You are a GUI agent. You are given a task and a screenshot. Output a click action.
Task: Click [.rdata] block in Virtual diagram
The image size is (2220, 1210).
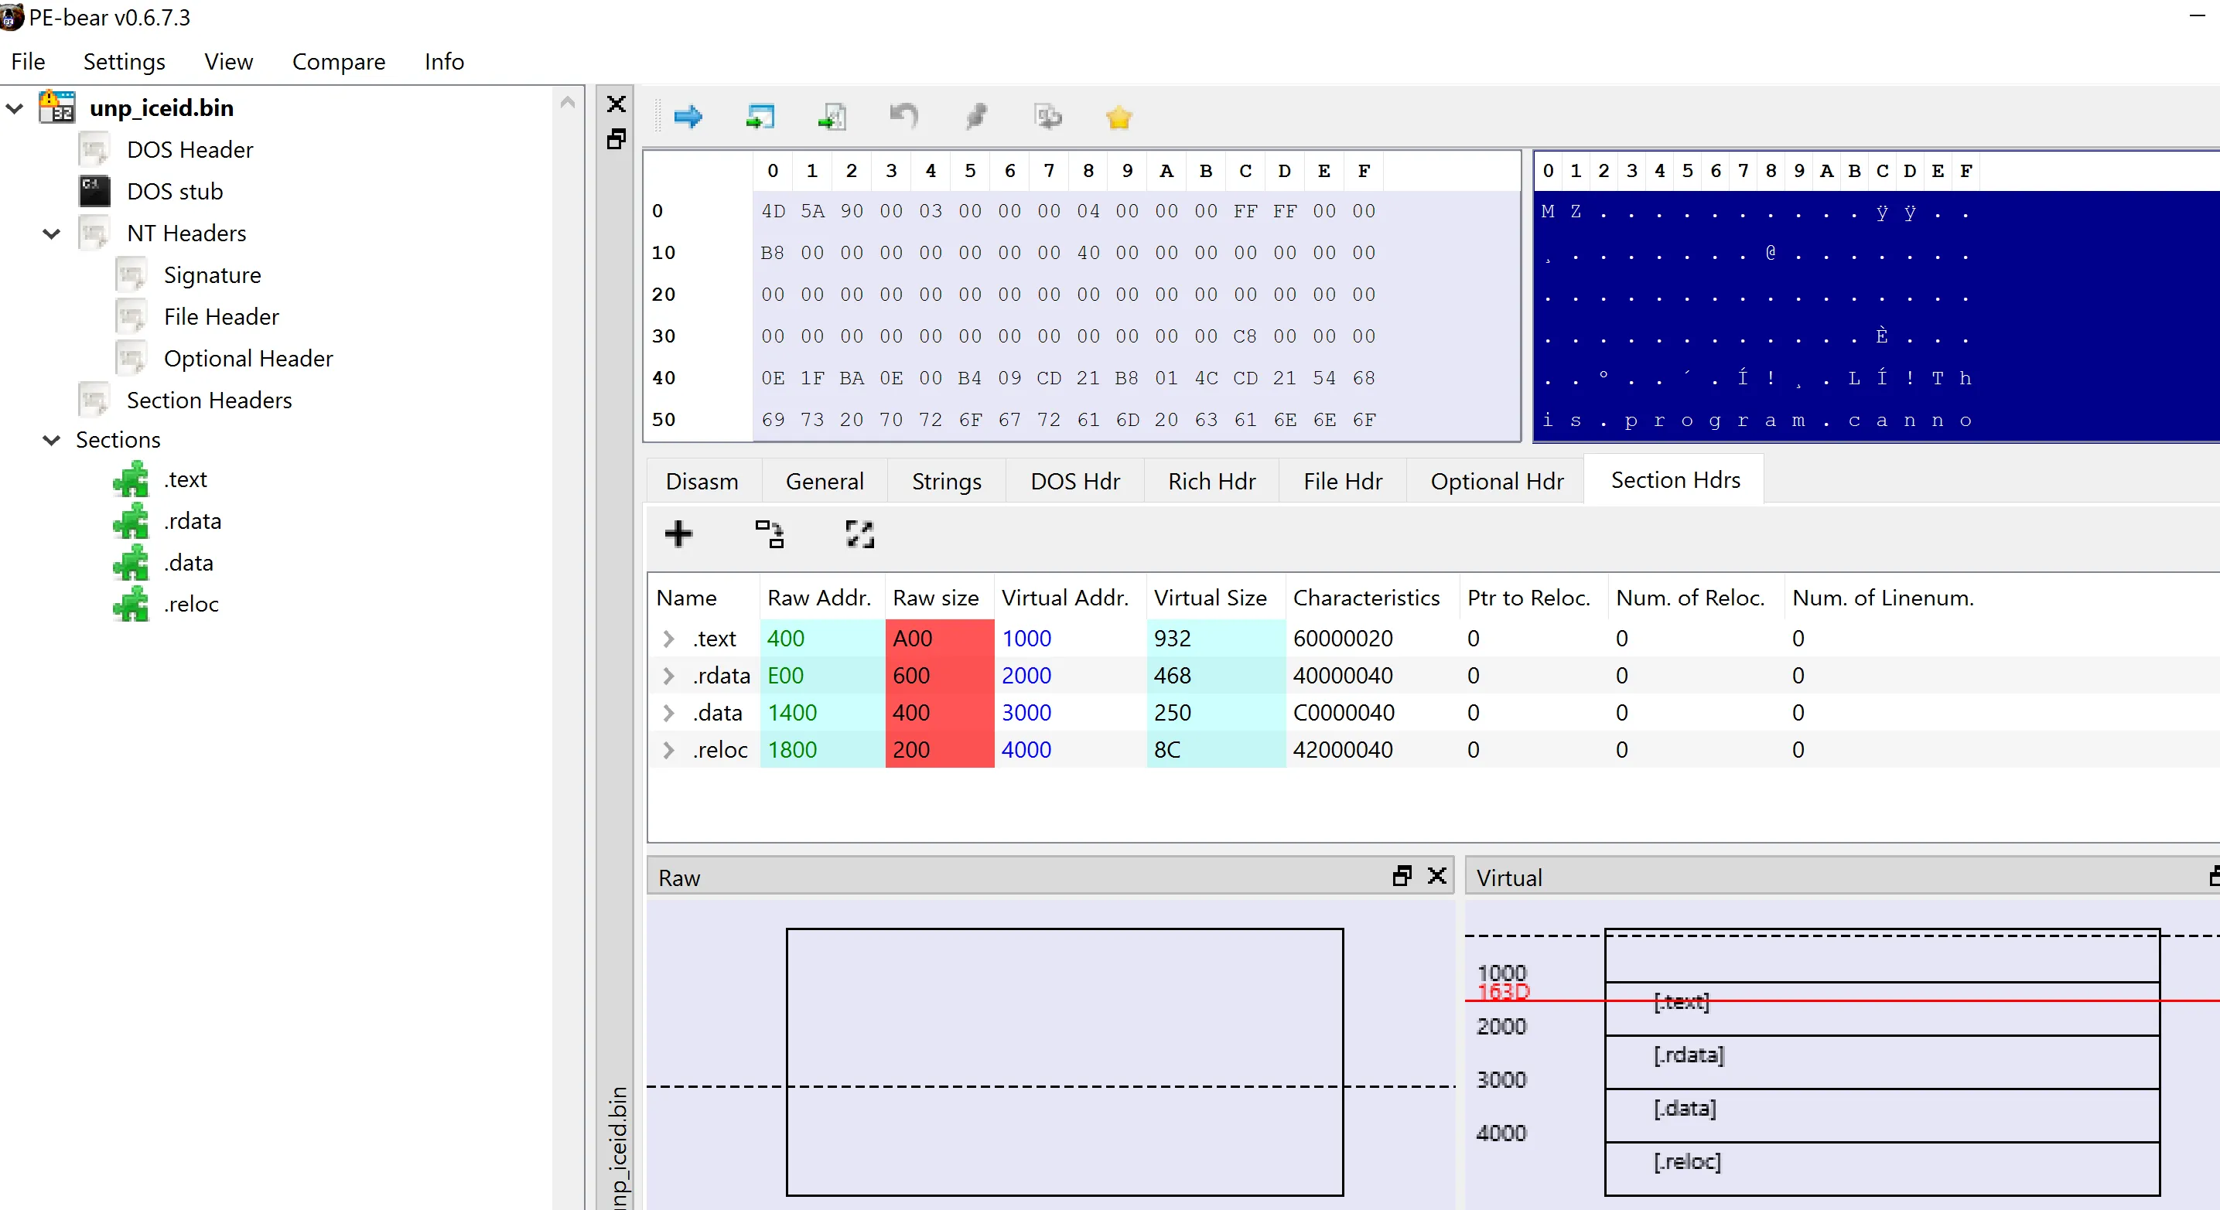coord(1881,1062)
